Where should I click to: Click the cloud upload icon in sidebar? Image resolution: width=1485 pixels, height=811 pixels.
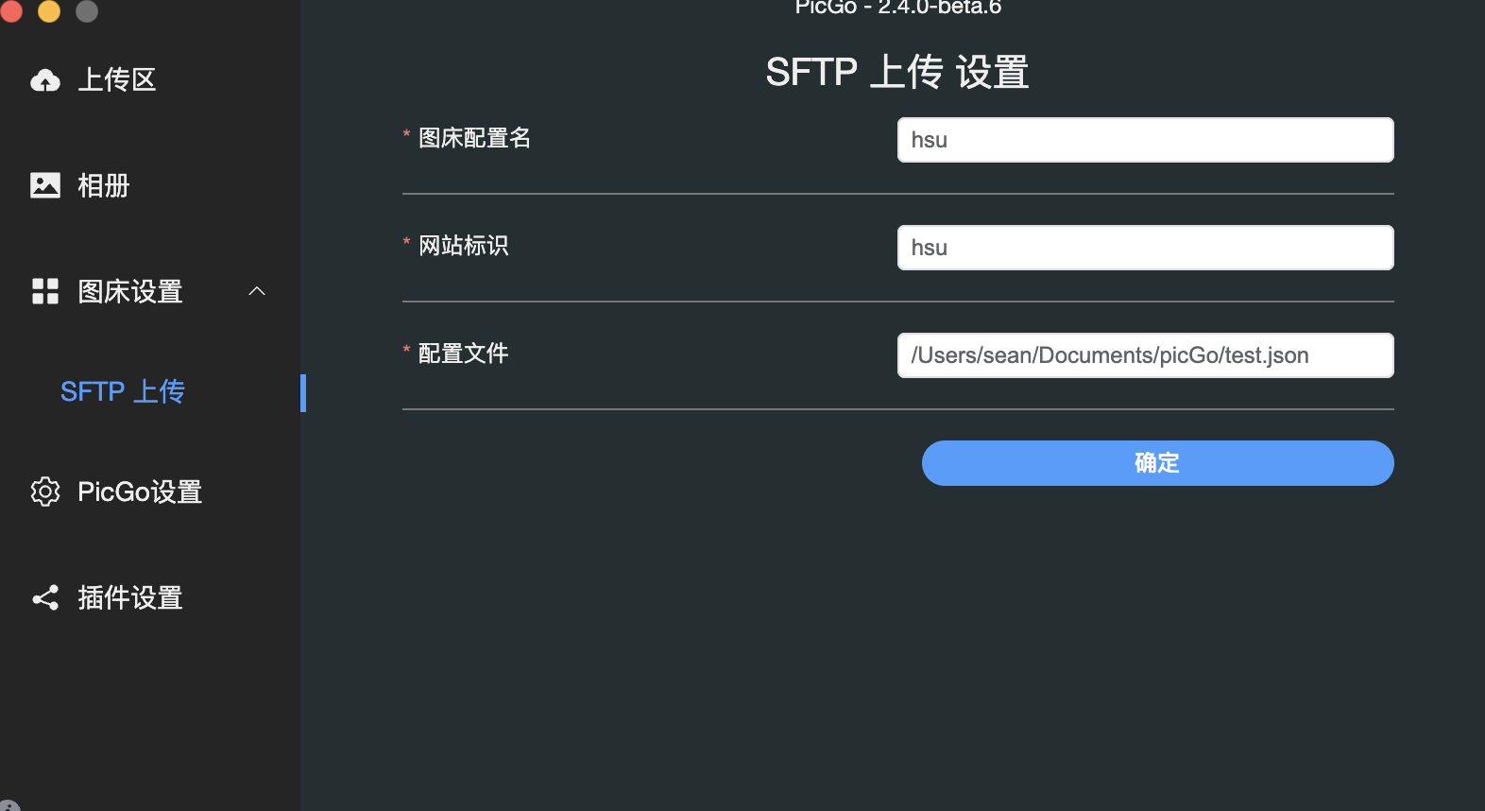45,80
